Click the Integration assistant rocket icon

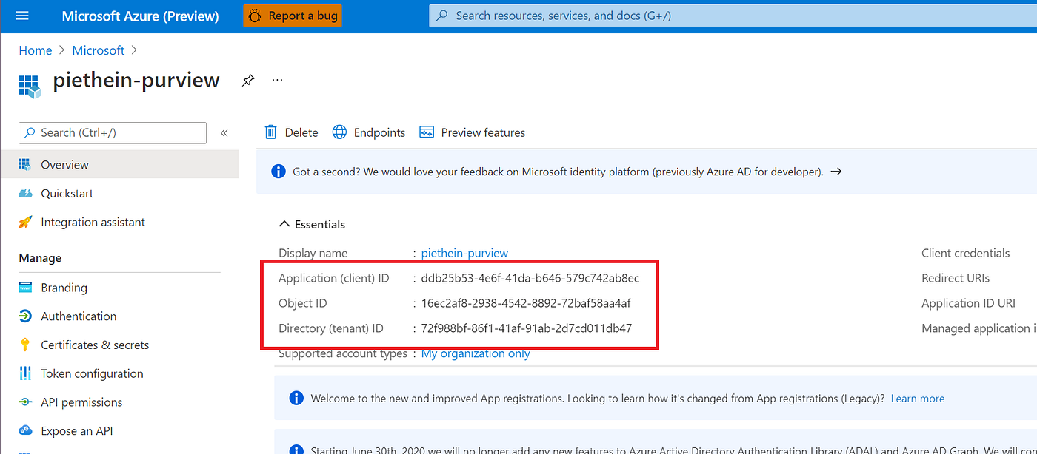pos(25,222)
